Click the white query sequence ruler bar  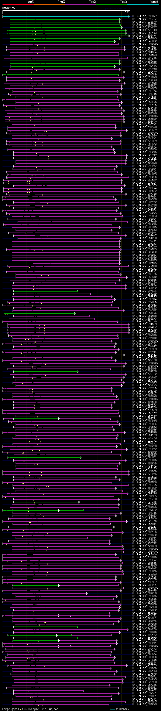pos(66,11)
